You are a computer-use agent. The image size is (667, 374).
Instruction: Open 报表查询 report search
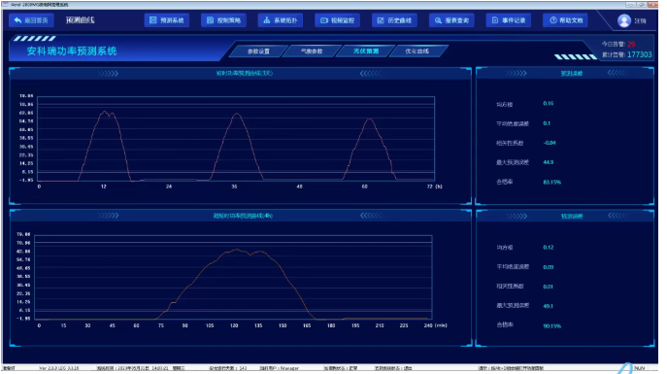(x=451, y=20)
